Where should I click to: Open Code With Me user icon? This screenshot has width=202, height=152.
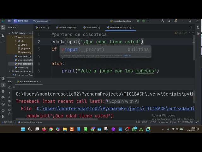click(x=163, y=21)
